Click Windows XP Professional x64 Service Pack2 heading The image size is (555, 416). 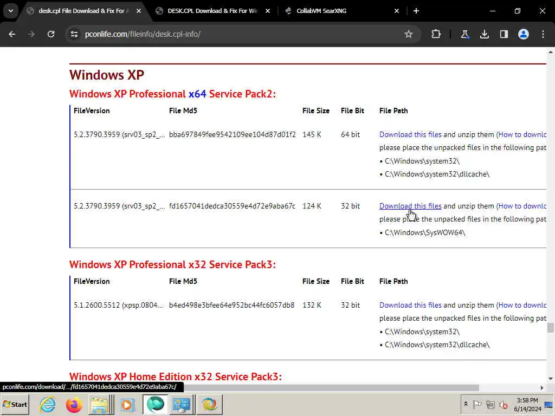[x=172, y=94]
